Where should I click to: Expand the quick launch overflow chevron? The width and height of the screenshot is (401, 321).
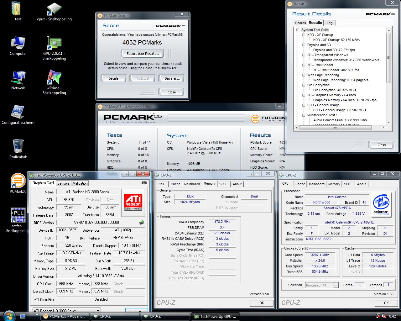36,314
